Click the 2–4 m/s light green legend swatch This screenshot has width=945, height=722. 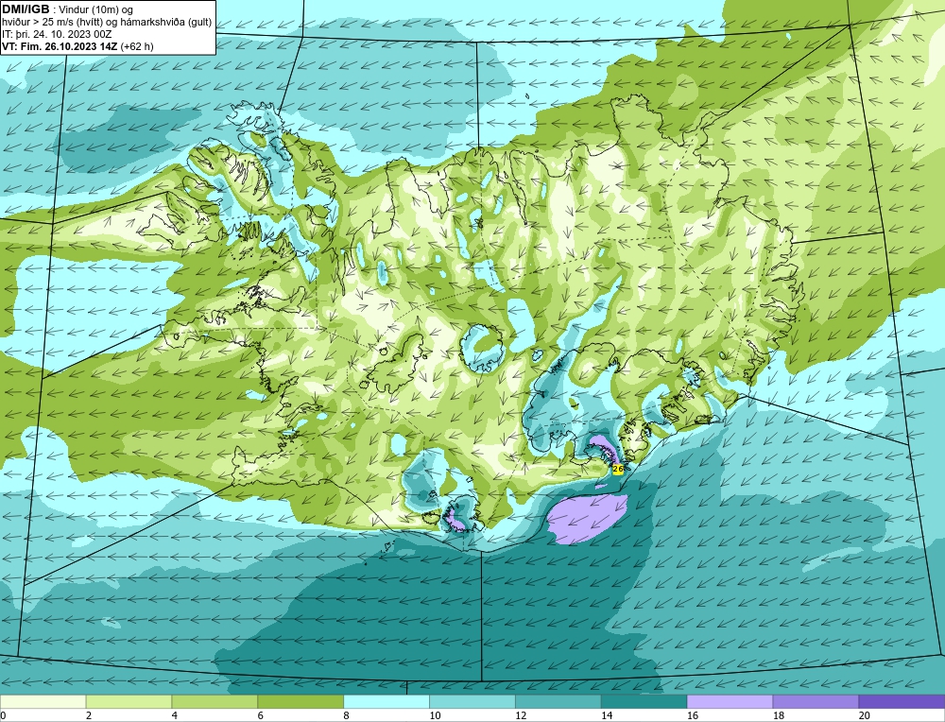tap(129, 701)
